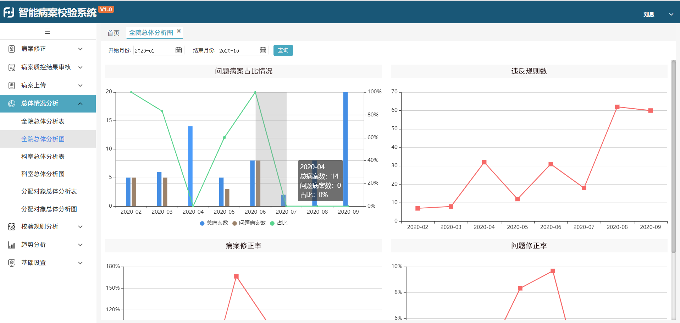Toggle 总病案数 legend series

[x=214, y=223]
